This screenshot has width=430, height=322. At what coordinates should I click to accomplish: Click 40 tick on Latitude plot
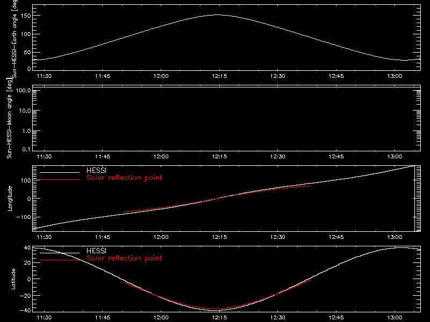pyautogui.click(x=27, y=248)
